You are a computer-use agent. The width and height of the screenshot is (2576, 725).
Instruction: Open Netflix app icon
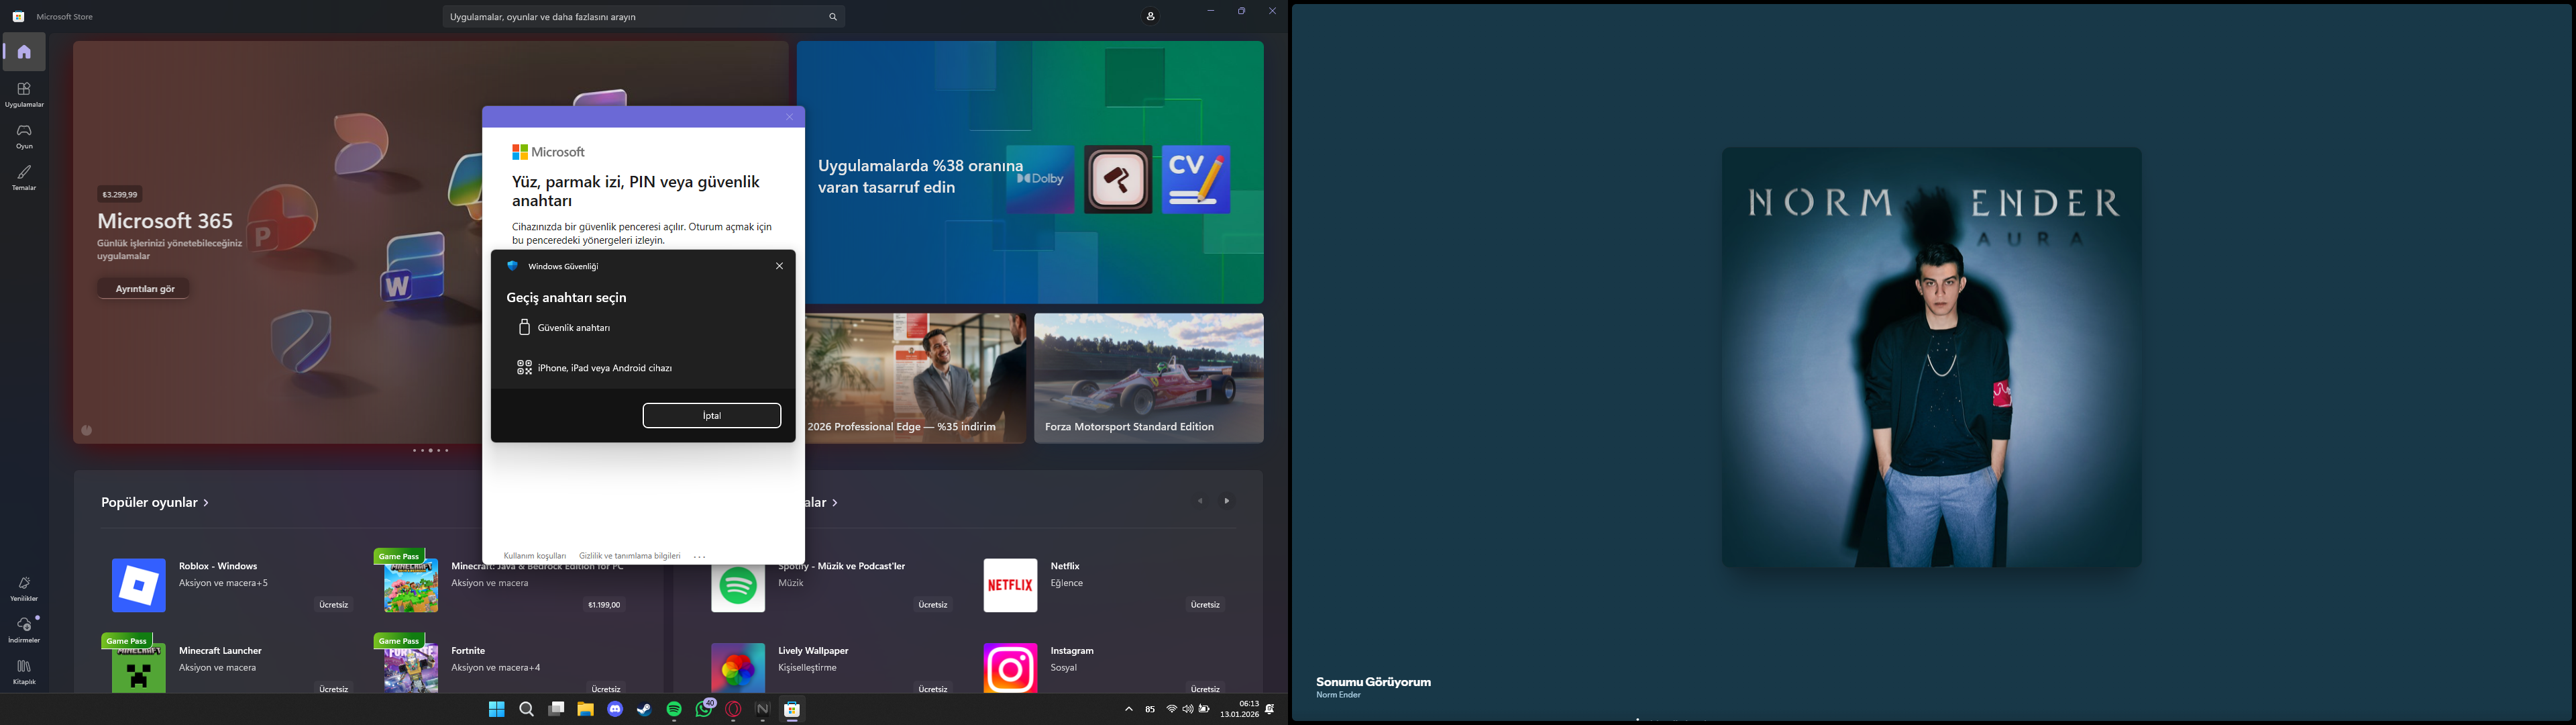coord(1010,585)
